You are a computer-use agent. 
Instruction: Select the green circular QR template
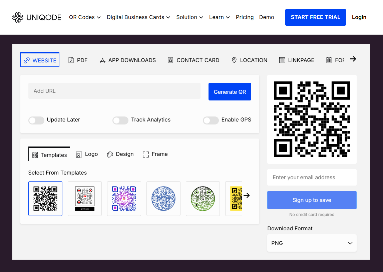click(203, 199)
